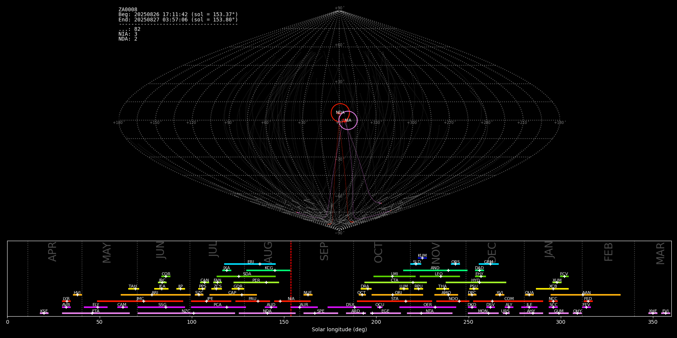Click the red dashed current solar longitude line
Screen dimensions: 677x338
click(x=291, y=278)
